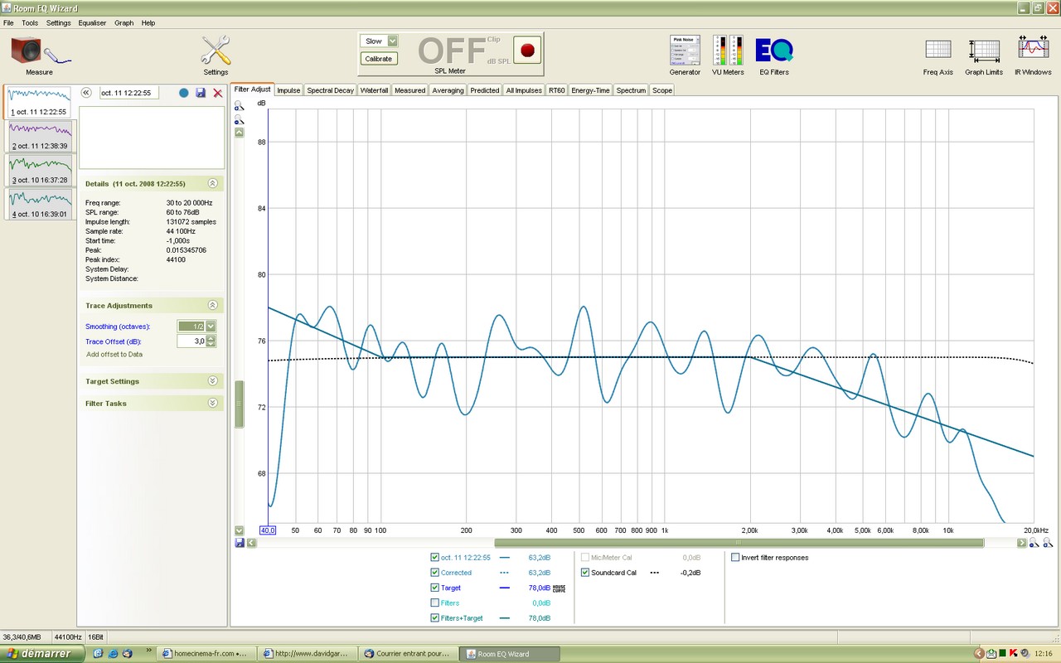Open the Freq Axis settings icon
The height and width of the screenshot is (663, 1061).
coord(938,51)
